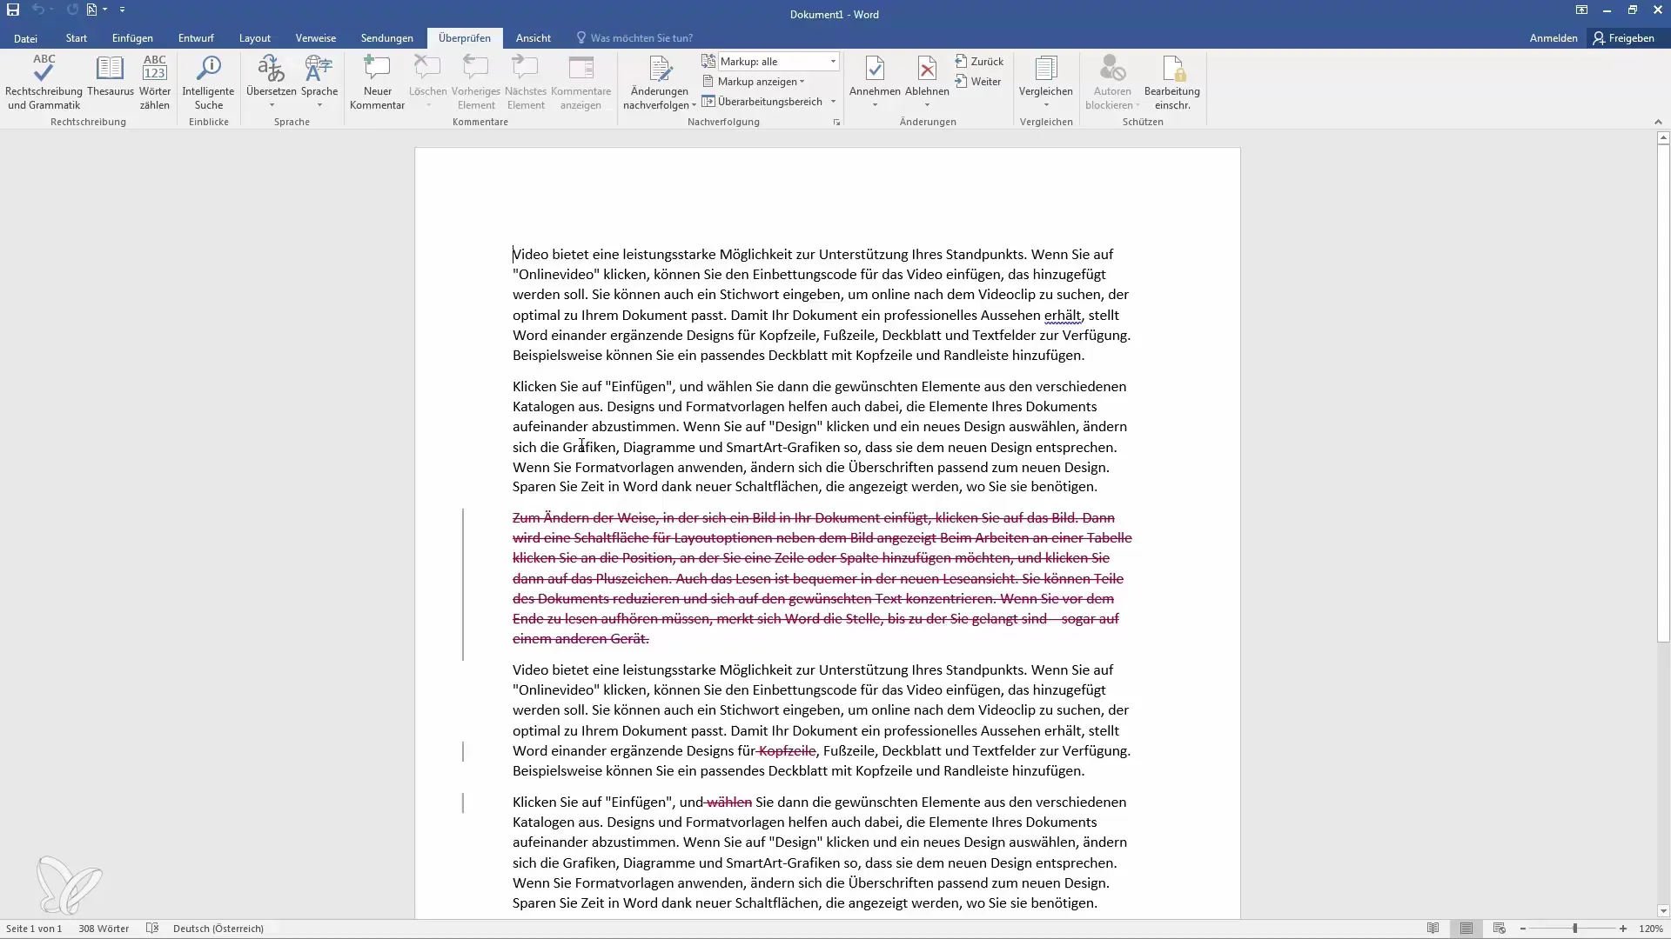This screenshot has height=939, width=1671.
Task: Customize quick access toolbar dropdown
Action: coord(122,10)
